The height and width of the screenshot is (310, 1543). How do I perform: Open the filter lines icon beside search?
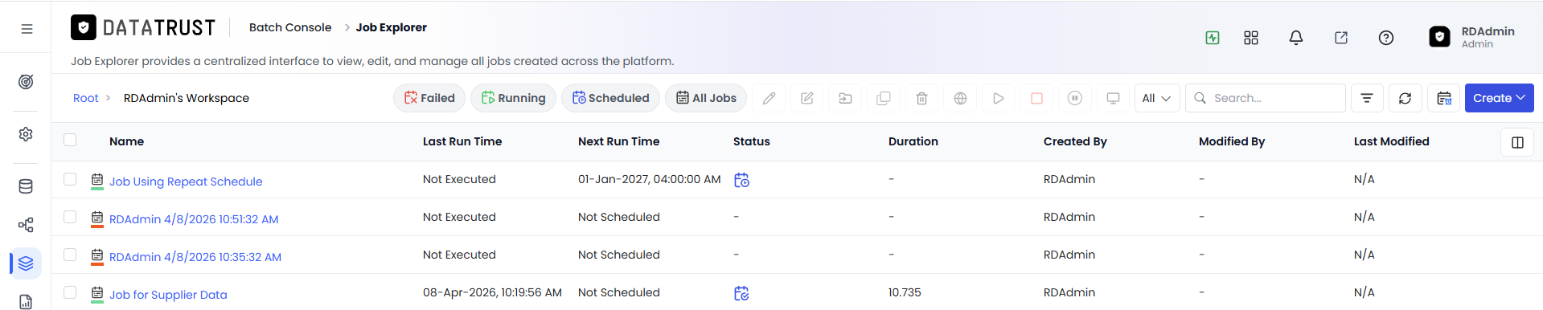click(x=1367, y=98)
